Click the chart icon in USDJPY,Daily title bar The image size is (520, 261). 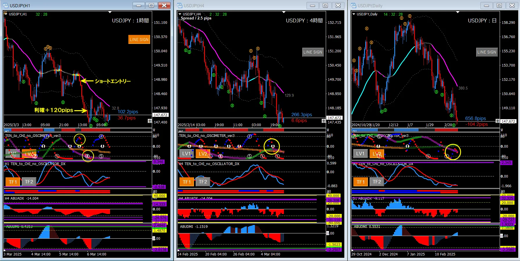[x=353, y=6]
